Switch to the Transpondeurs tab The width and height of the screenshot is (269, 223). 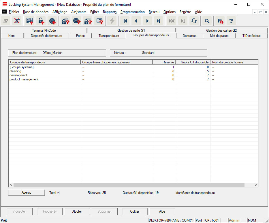(x=109, y=36)
